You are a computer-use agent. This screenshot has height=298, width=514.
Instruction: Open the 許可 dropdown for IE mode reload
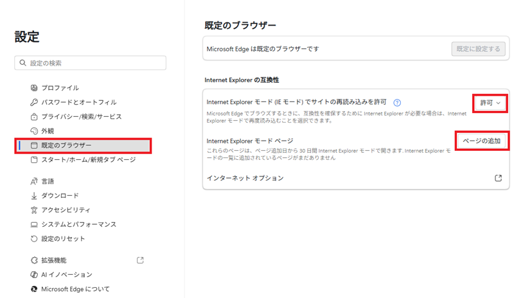[490, 103]
